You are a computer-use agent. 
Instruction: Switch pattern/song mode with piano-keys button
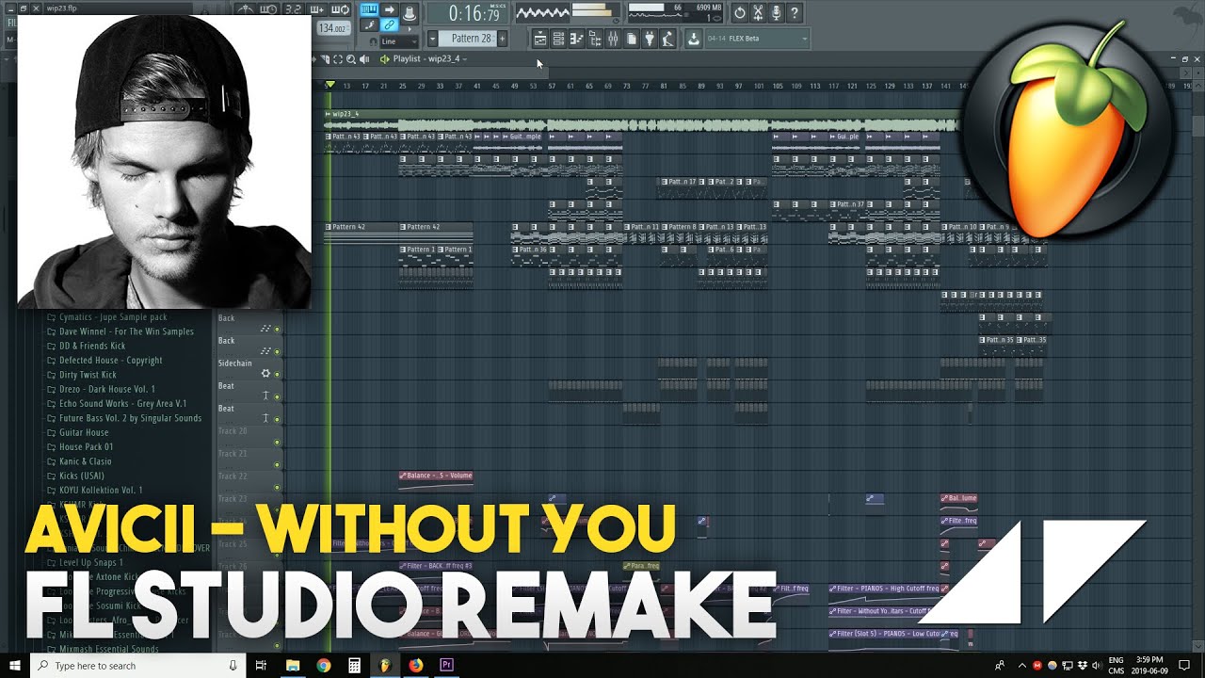coord(369,9)
